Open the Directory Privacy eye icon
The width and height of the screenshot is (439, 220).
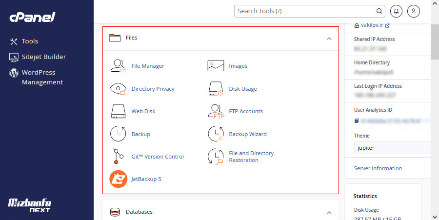[x=118, y=89]
